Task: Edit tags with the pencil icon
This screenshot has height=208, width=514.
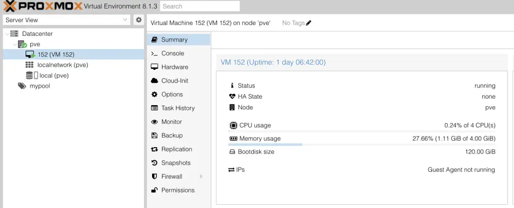Action: tap(308, 23)
